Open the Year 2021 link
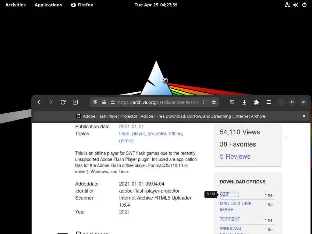The image size is (312, 234). pos(124,212)
